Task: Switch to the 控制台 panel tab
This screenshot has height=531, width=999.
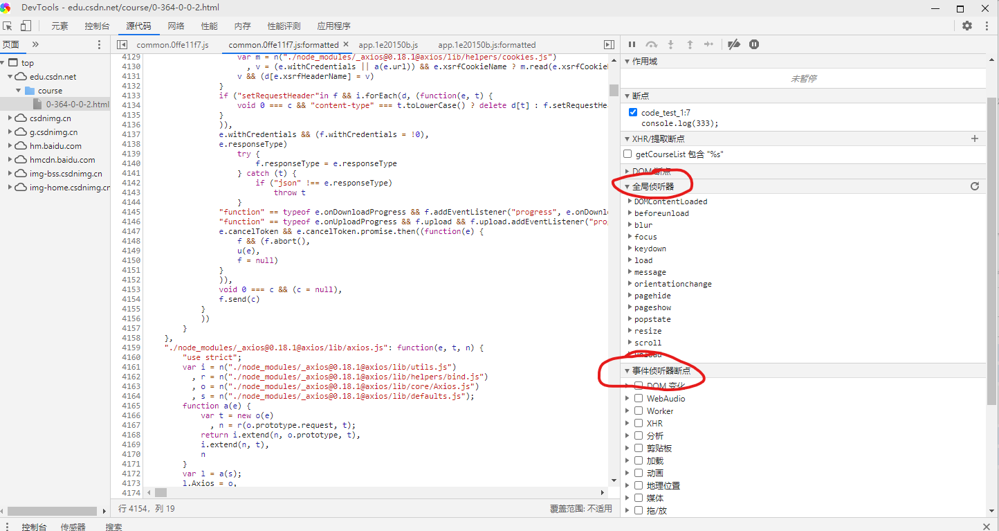Action: [x=97, y=26]
